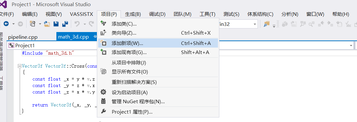
Task: Click the New Project toolbar icon
Action: pos(33,24)
